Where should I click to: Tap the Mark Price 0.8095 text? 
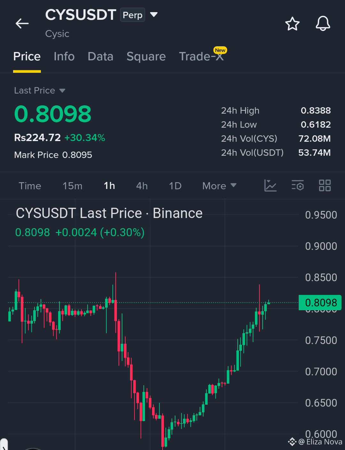coord(53,155)
